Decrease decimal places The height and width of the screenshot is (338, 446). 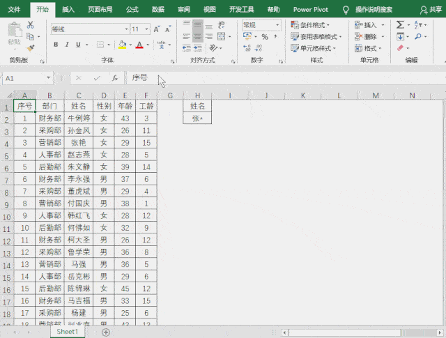259,48
